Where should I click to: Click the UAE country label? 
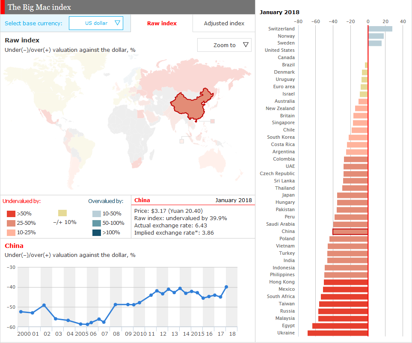[290, 166]
